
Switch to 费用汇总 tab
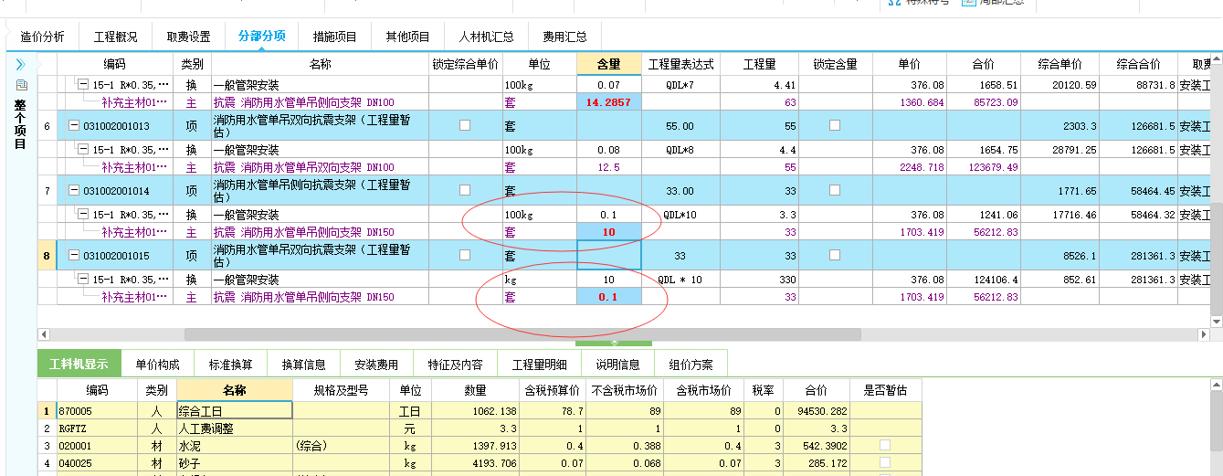point(564,37)
